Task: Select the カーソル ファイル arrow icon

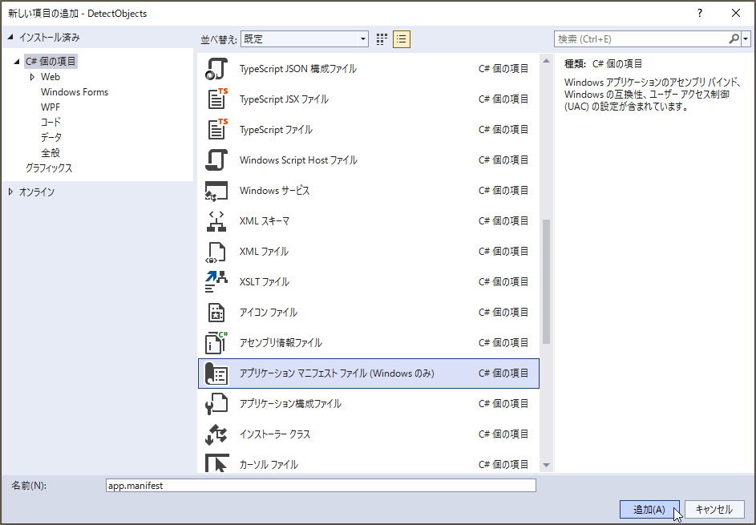Action: pos(216,463)
